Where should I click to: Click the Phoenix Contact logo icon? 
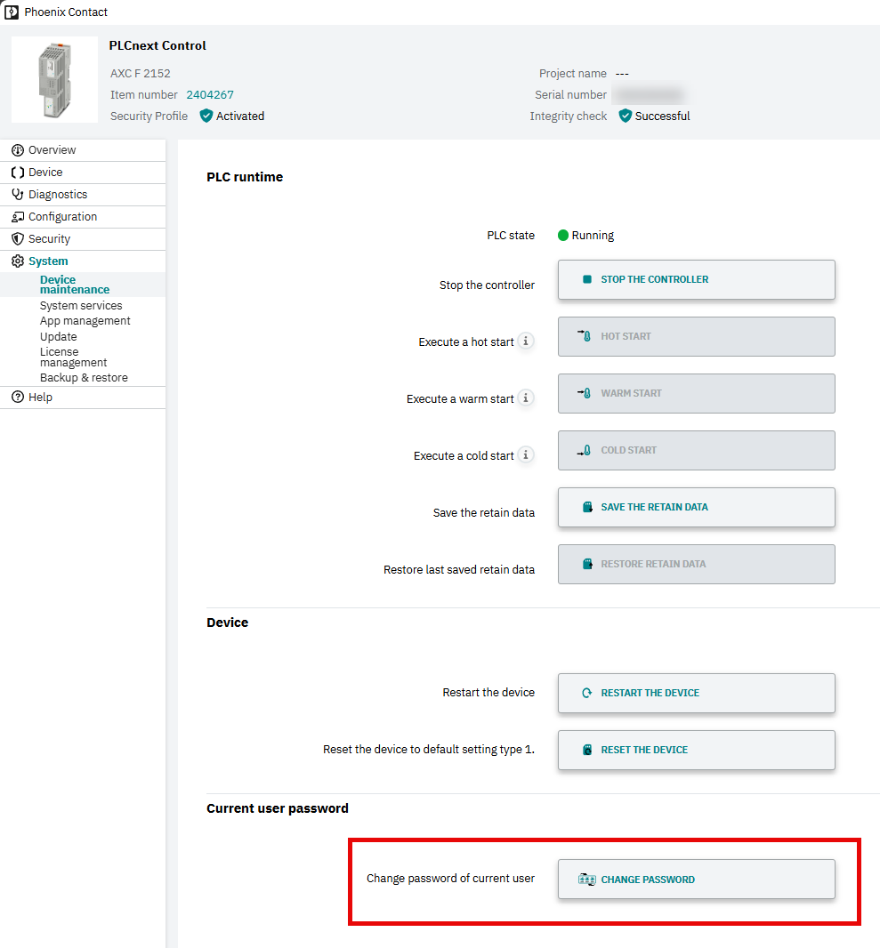12,12
